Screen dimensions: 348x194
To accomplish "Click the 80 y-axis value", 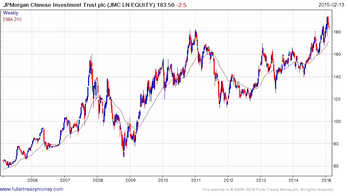I will [336, 144].
